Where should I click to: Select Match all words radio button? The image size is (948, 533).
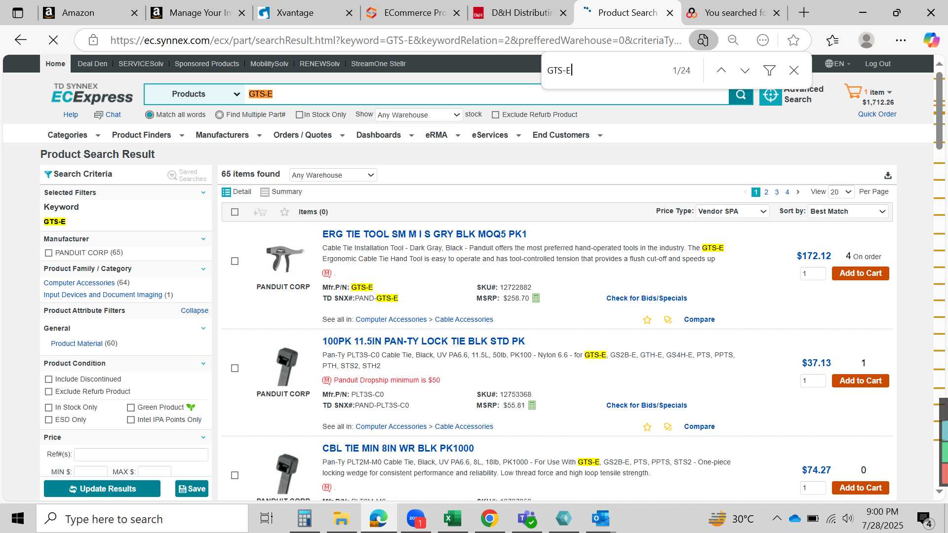click(149, 115)
